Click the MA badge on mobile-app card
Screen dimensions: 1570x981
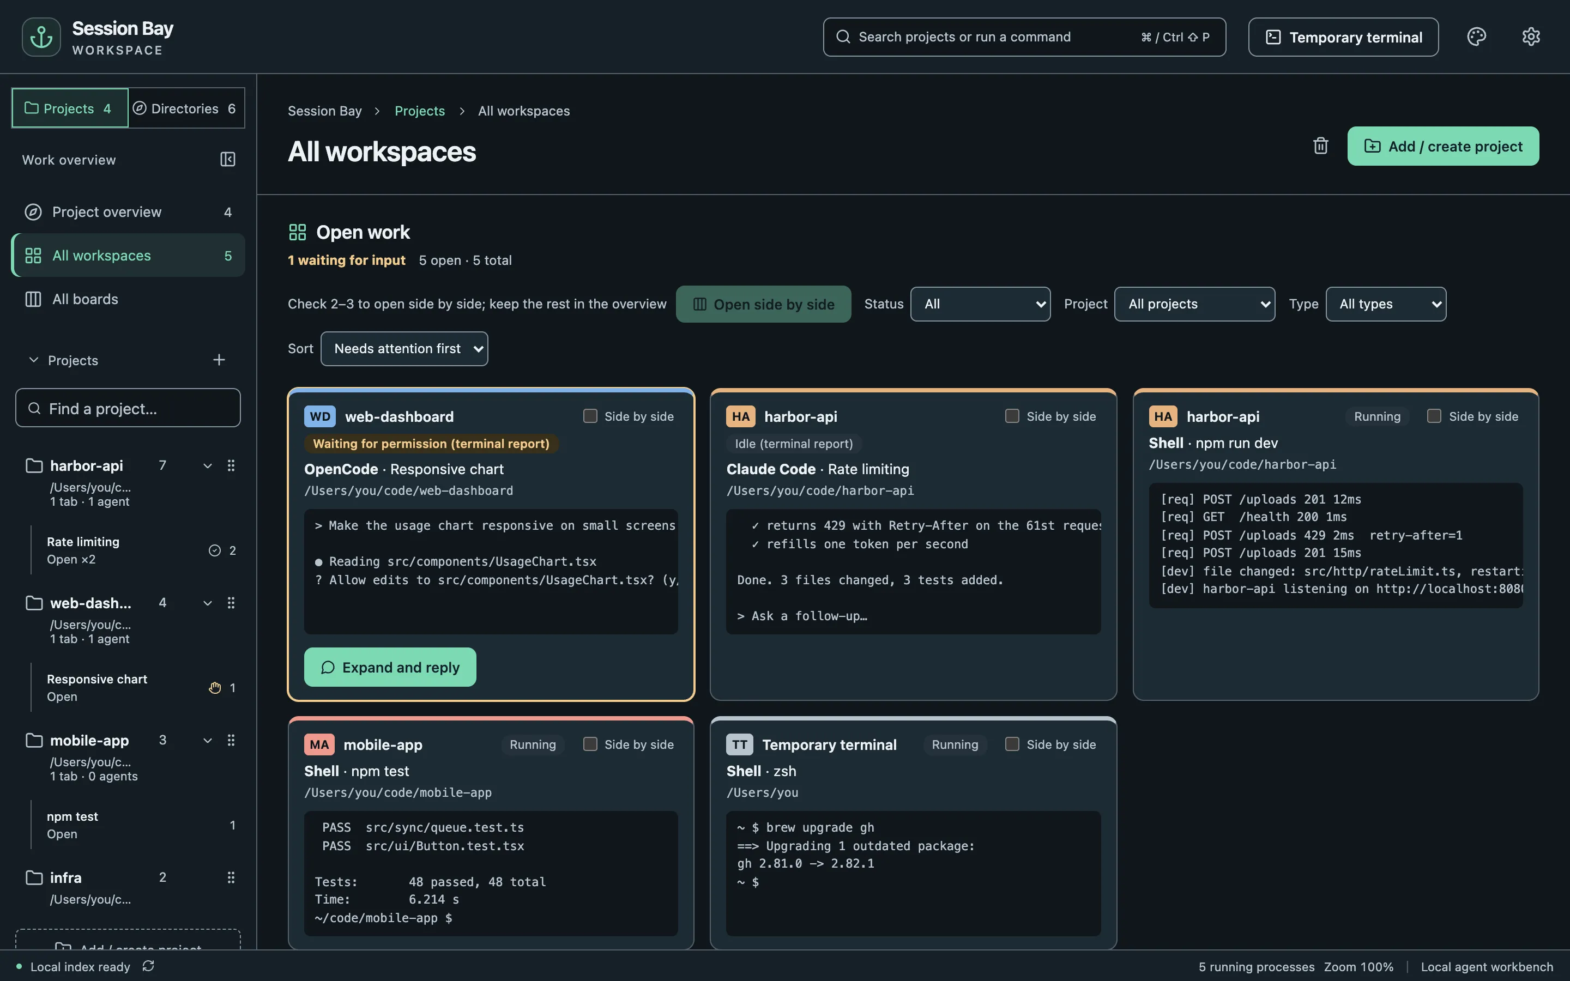coord(319,744)
